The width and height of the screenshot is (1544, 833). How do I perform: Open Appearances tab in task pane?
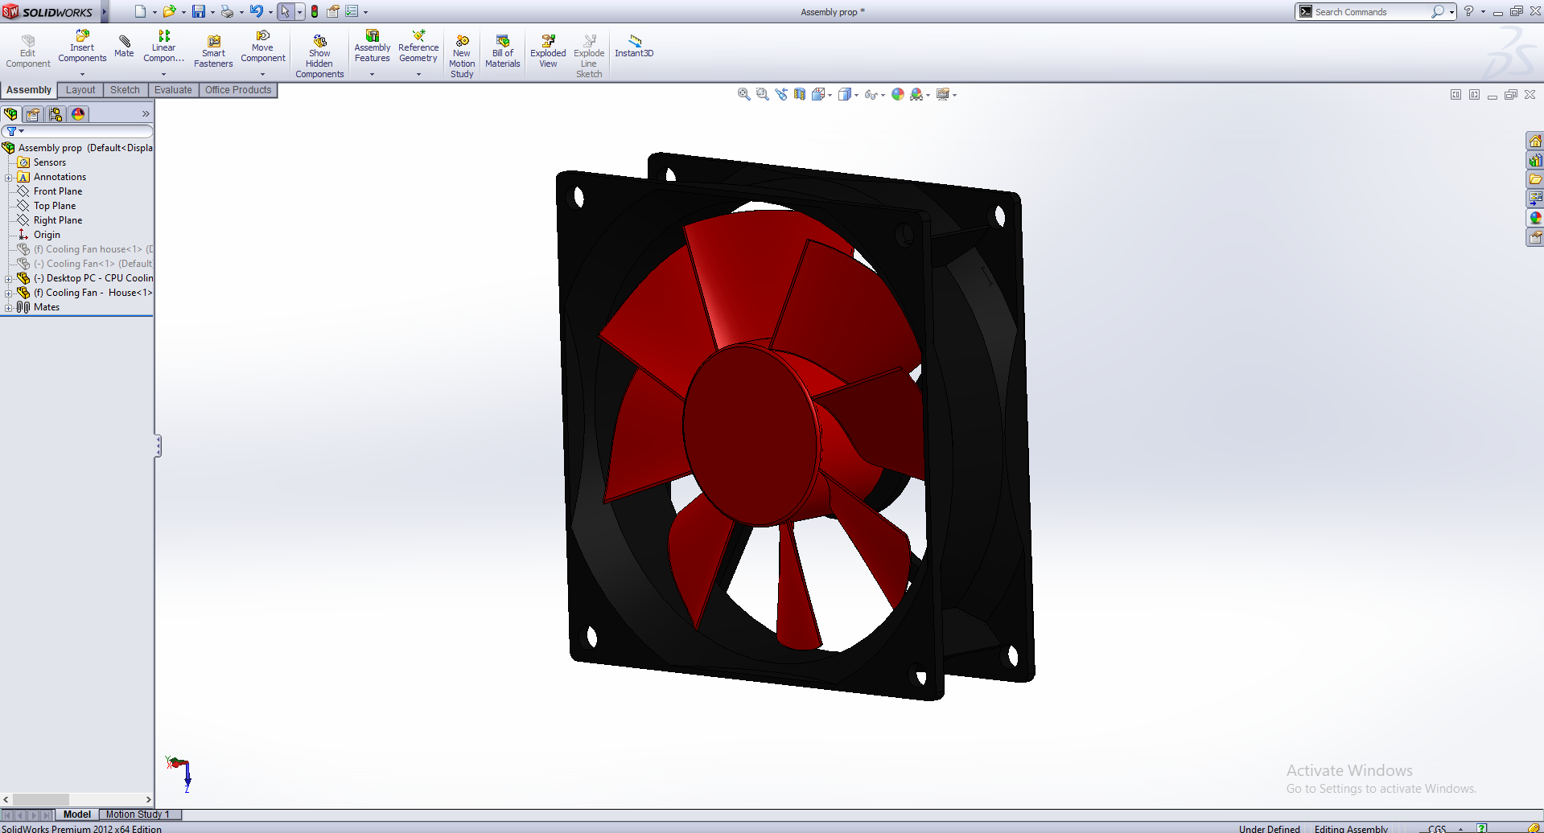[1535, 218]
